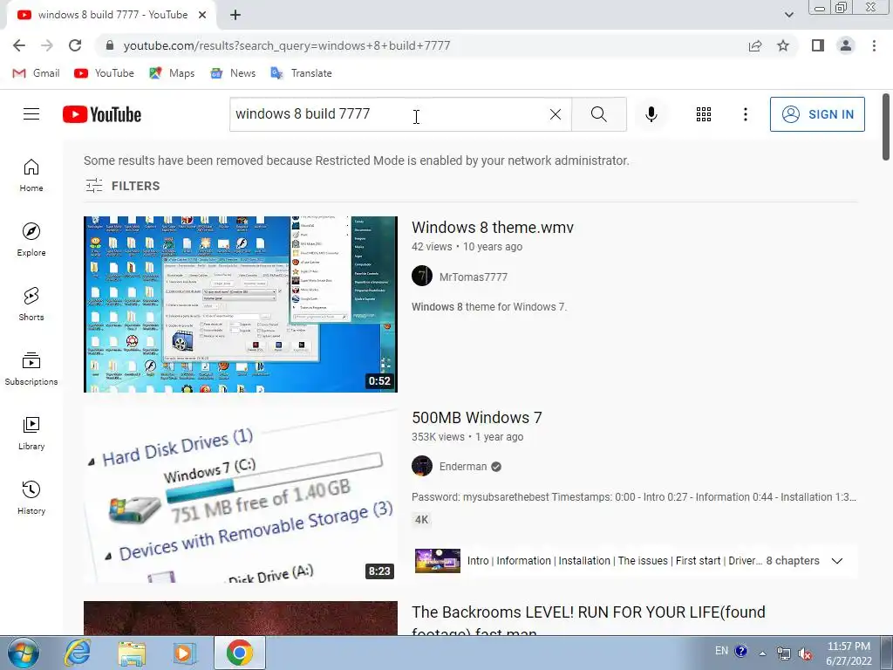Close the windows 8 build 7777 tab
Viewport: 893px width, 670px height.
[202, 15]
